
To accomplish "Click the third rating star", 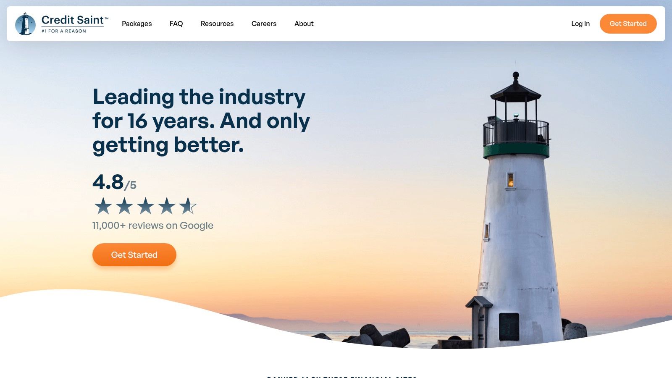I will (x=146, y=206).
